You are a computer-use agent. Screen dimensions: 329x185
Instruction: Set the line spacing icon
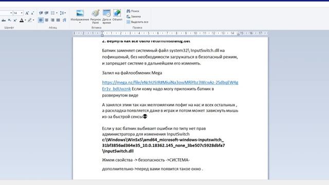coord(62,13)
